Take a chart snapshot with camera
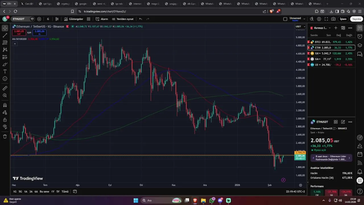 coord(333,19)
